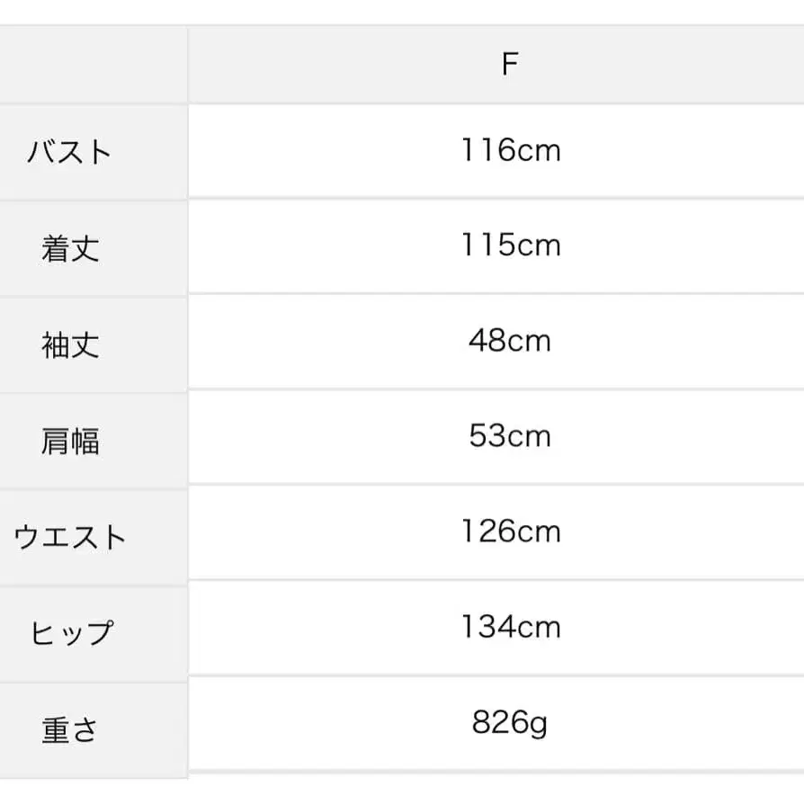Select the 肩幅 row label
Image resolution: width=804 pixels, height=804 pixels.
coord(69,442)
